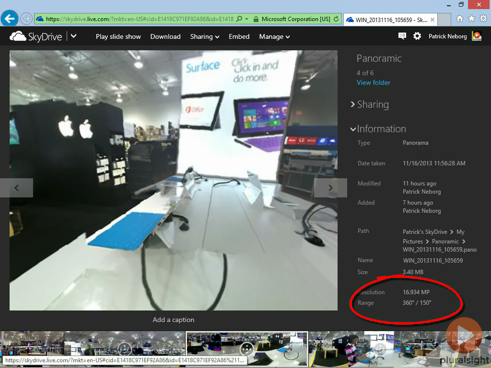Click Patrick's SkyDrive in the path

[x=425, y=232]
